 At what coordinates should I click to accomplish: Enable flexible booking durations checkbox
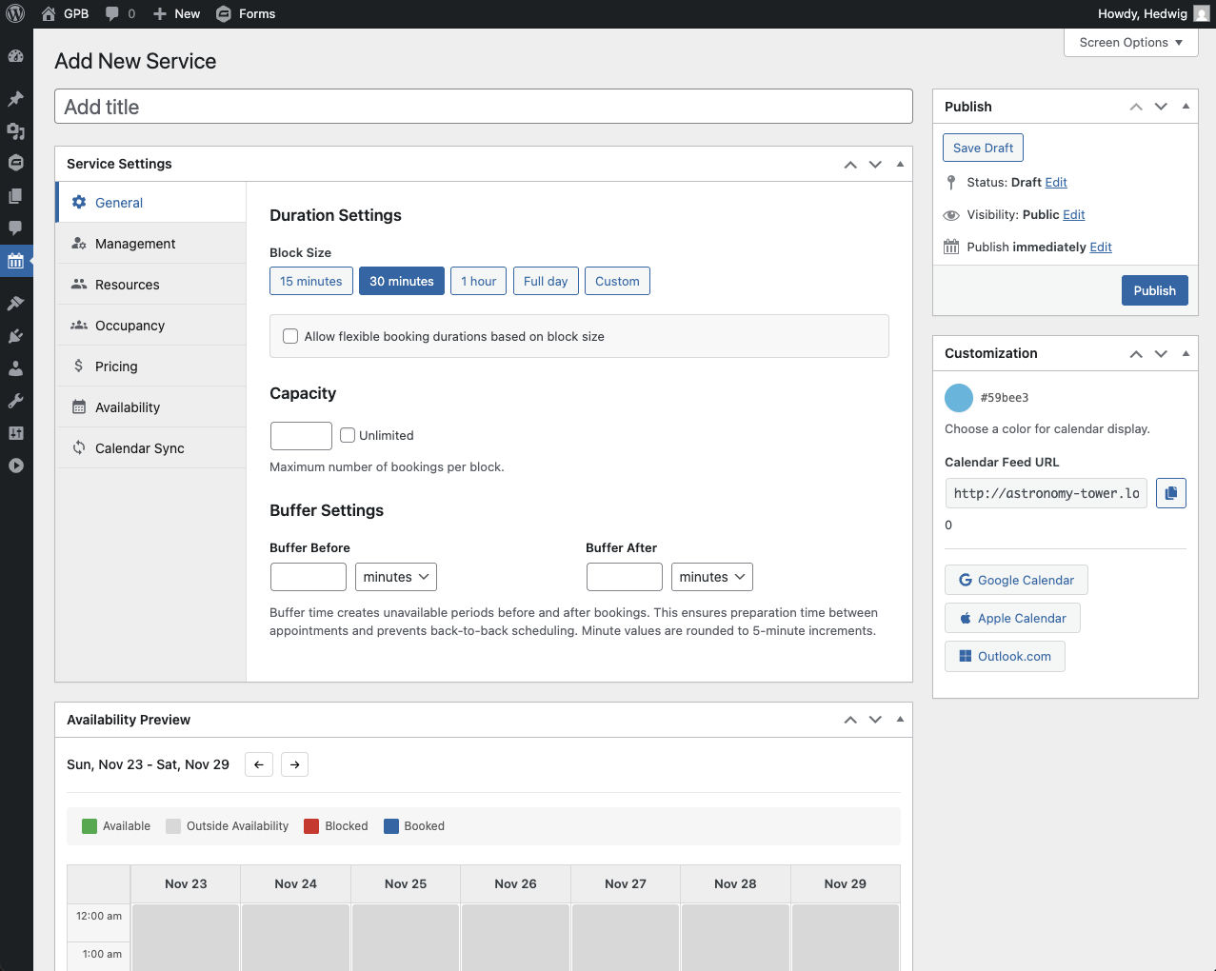click(290, 336)
